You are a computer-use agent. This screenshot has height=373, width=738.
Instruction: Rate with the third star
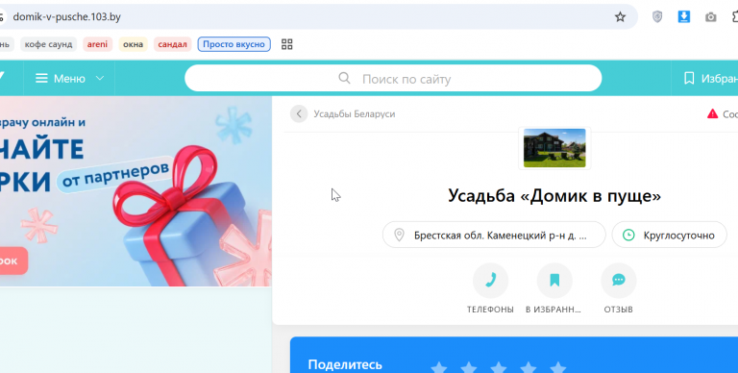coord(499,367)
